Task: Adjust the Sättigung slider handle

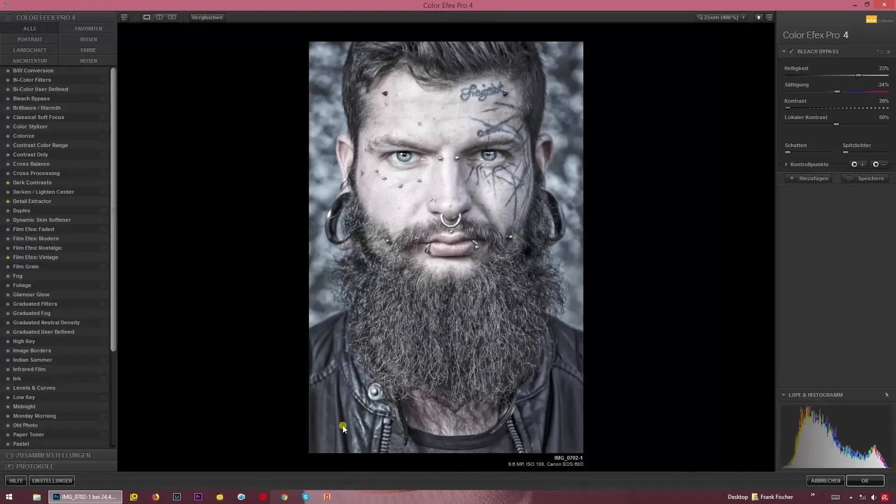Action: pyautogui.click(x=837, y=92)
